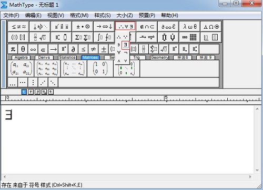Insert vertical ellipsis (⋮)
Image resolution: width=263 pixels, height=190 pixels.
[33, 82]
